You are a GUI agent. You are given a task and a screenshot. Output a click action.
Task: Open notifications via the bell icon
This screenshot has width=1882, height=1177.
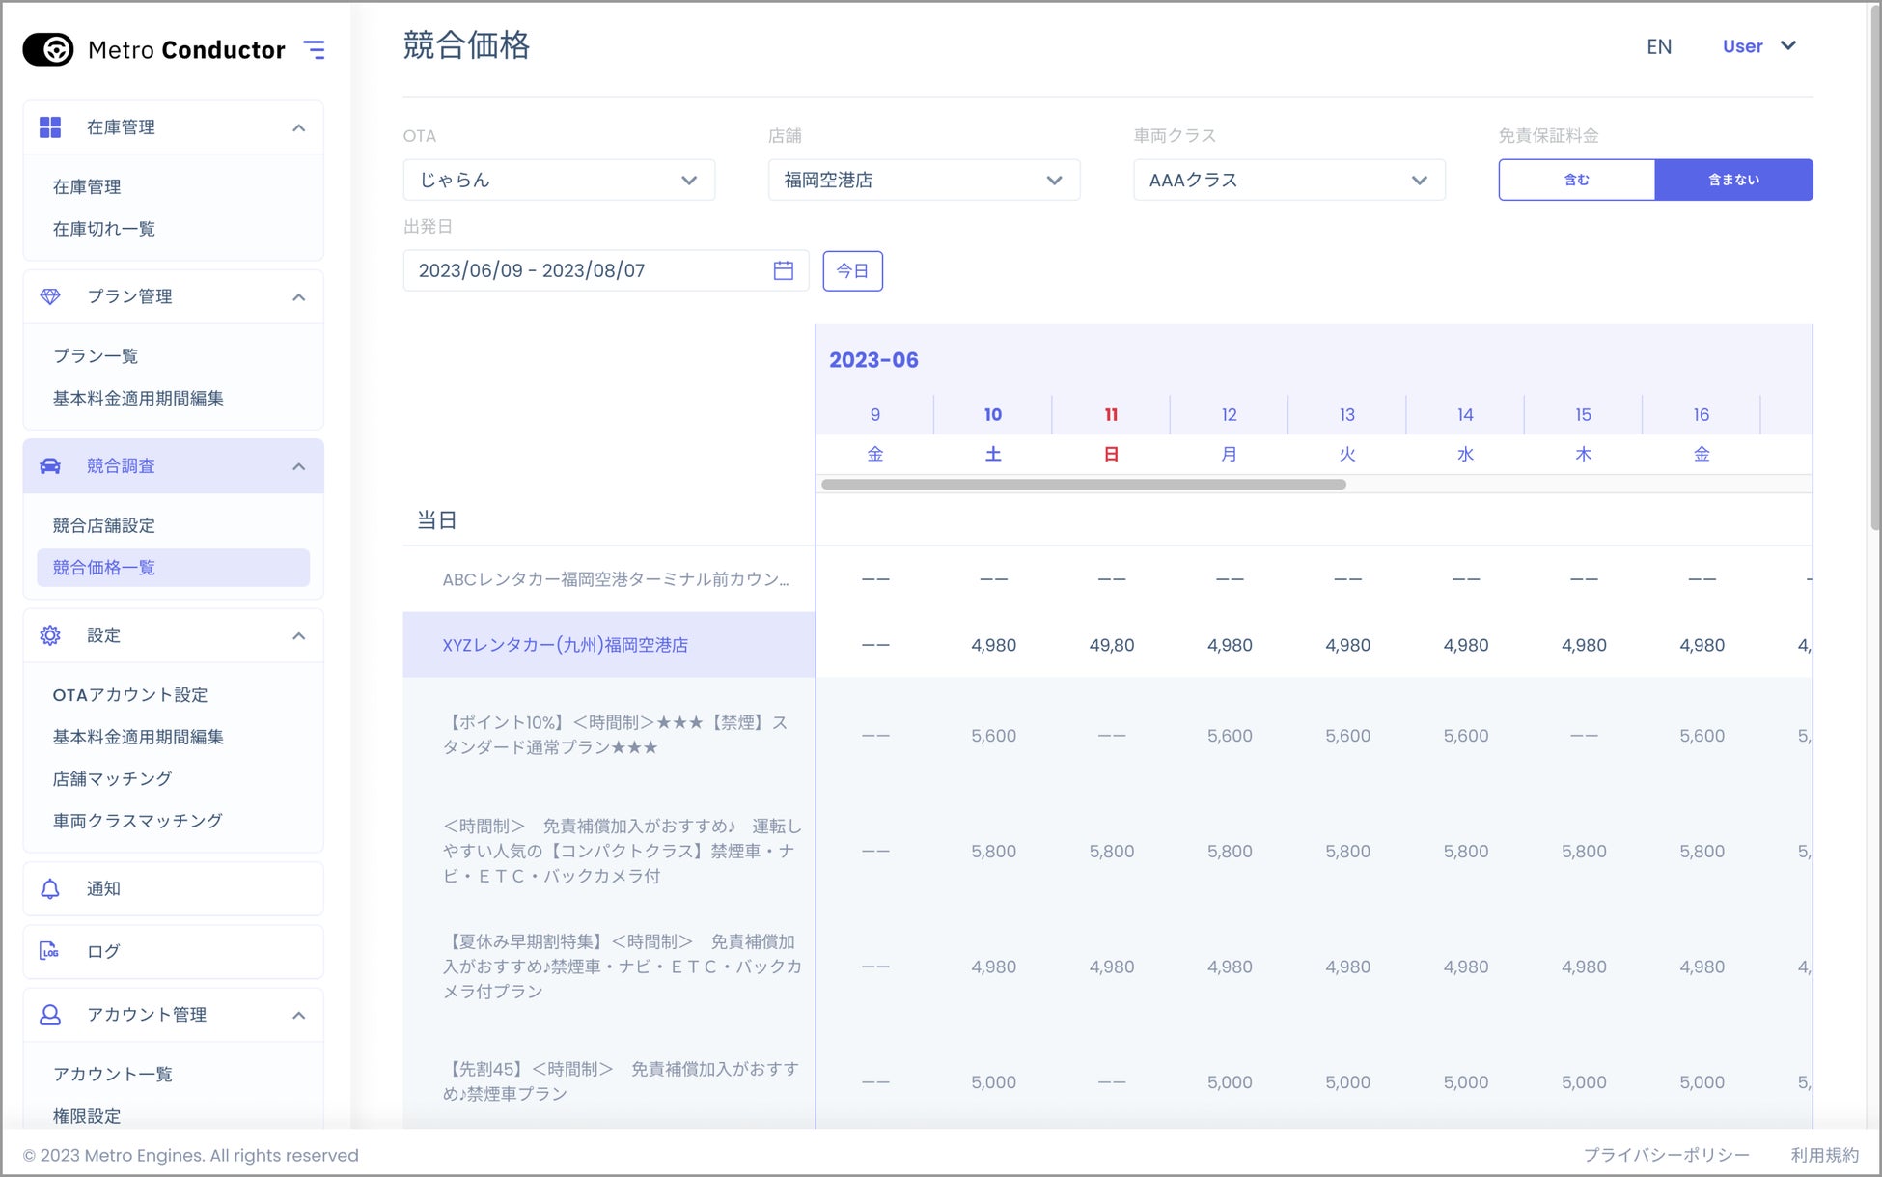tap(50, 888)
